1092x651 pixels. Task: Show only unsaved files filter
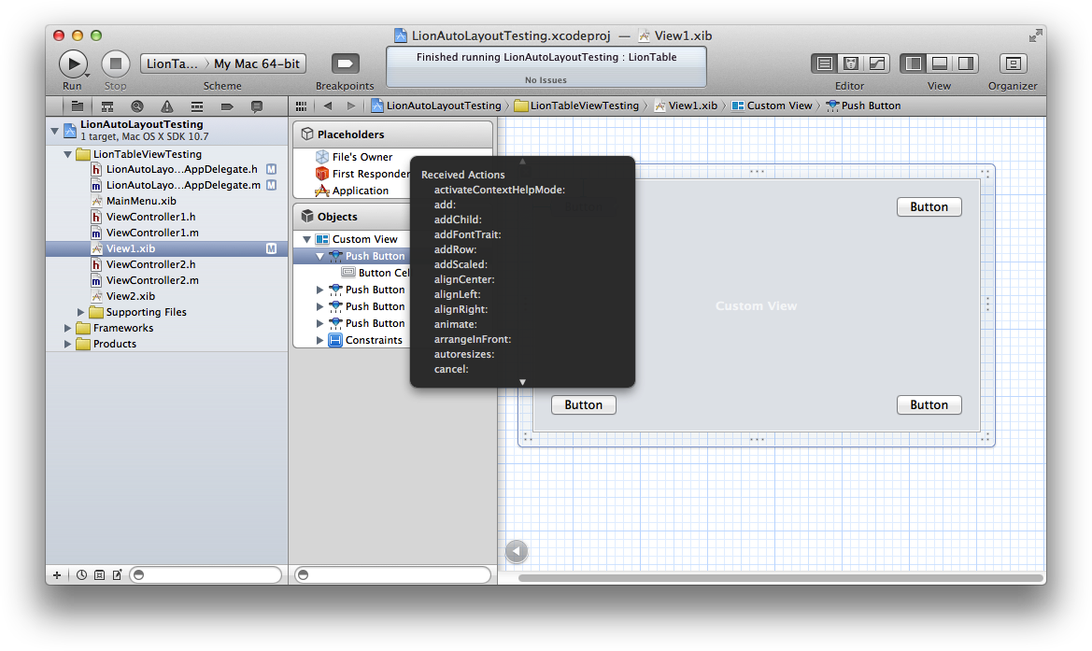118,575
